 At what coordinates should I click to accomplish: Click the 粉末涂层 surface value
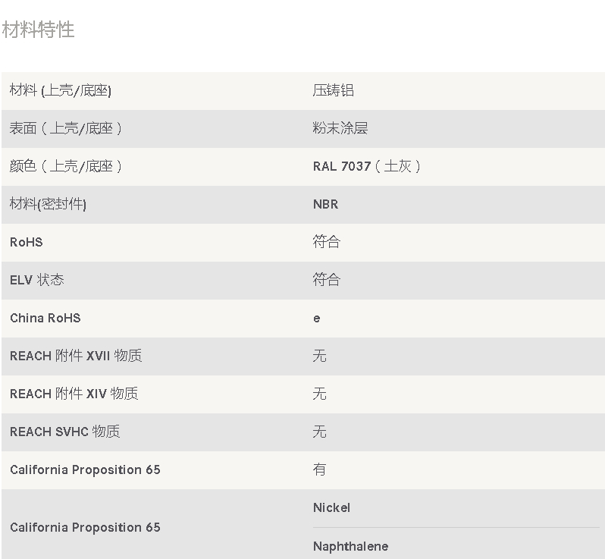pyautogui.click(x=340, y=128)
